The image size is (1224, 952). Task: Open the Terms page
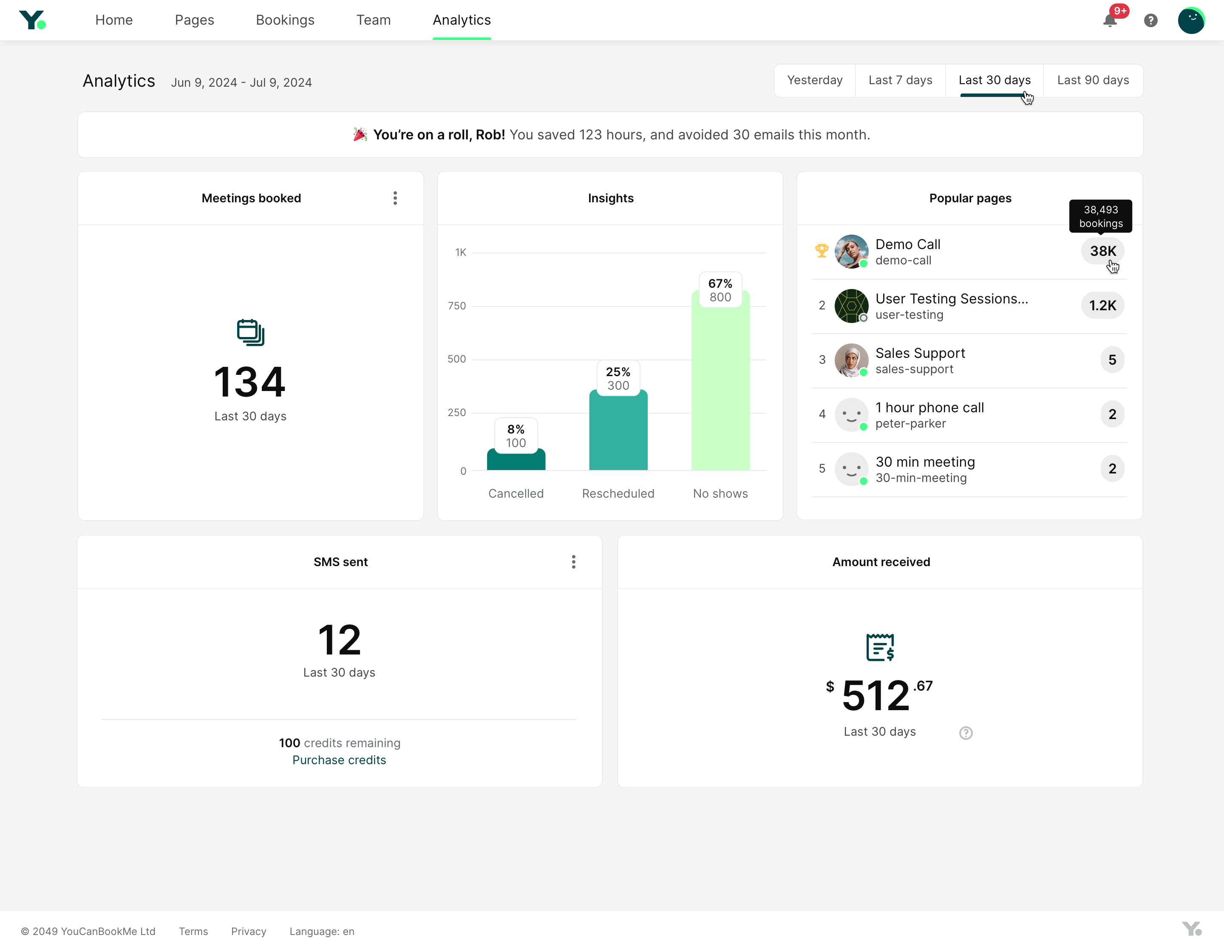coord(193,931)
